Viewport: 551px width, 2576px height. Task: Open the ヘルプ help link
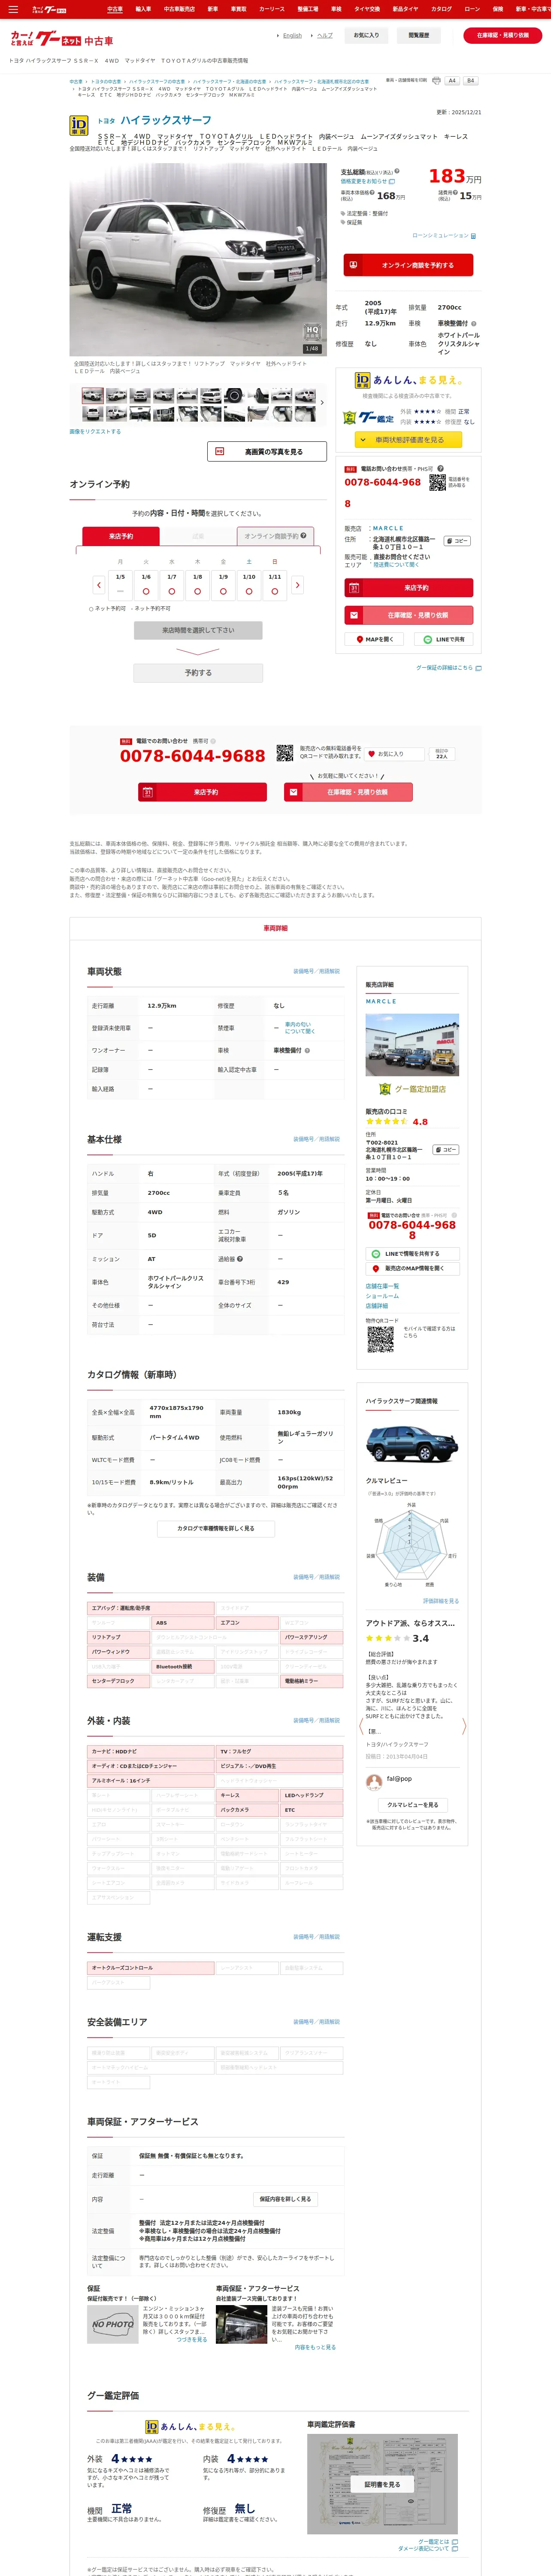(325, 35)
